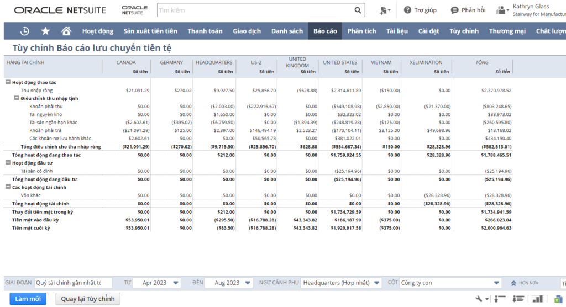
Task: Click the CANADA column header
Action: (126, 62)
